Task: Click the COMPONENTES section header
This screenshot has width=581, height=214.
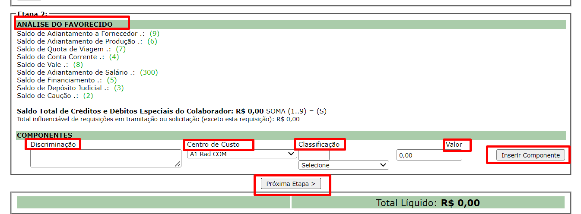Action: pyautogui.click(x=44, y=135)
